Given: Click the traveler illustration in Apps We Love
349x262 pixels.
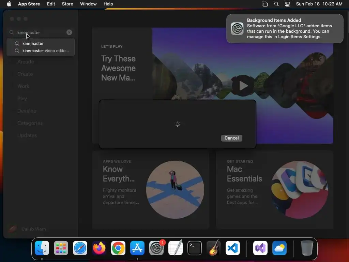Looking at the screenshot, I should (175, 190).
